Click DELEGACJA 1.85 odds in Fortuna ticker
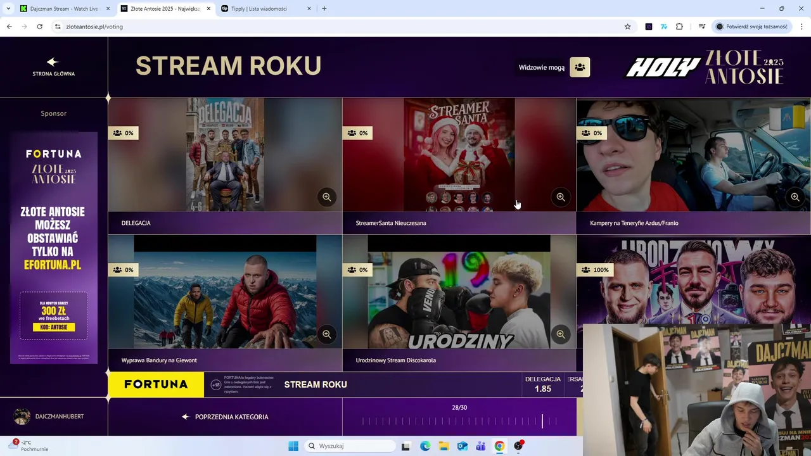Image resolution: width=811 pixels, height=456 pixels. (543, 384)
